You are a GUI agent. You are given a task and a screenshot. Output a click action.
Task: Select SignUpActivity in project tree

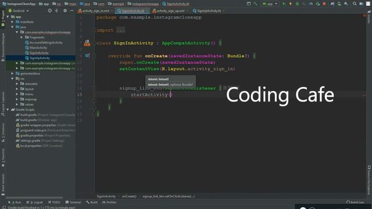coord(37,58)
